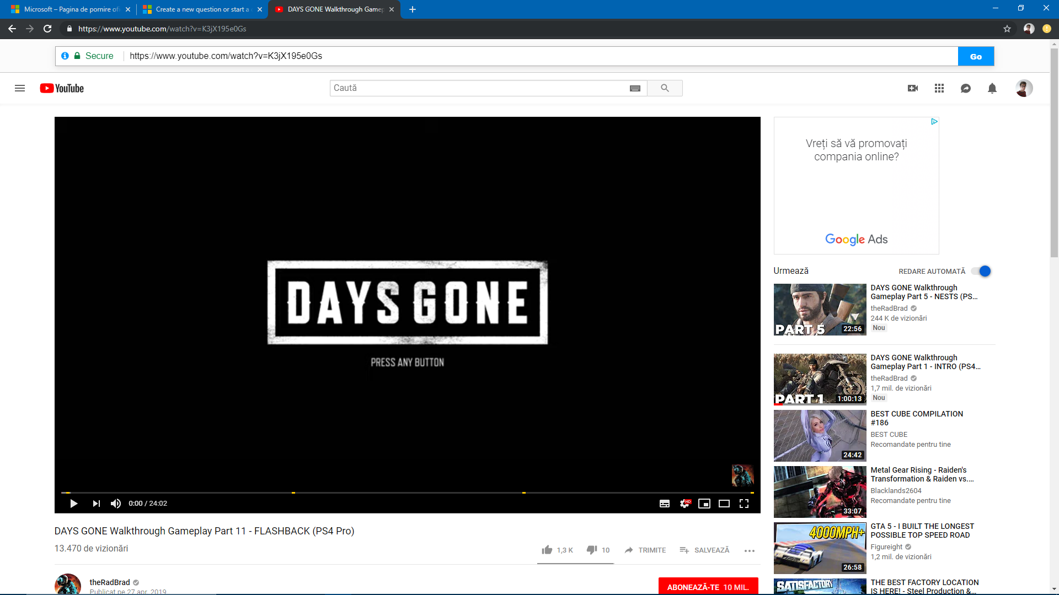Open the Part 1 INTRO video thumbnail
Screen dimensions: 1059x595
pyautogui.click(x=820, y=380)
